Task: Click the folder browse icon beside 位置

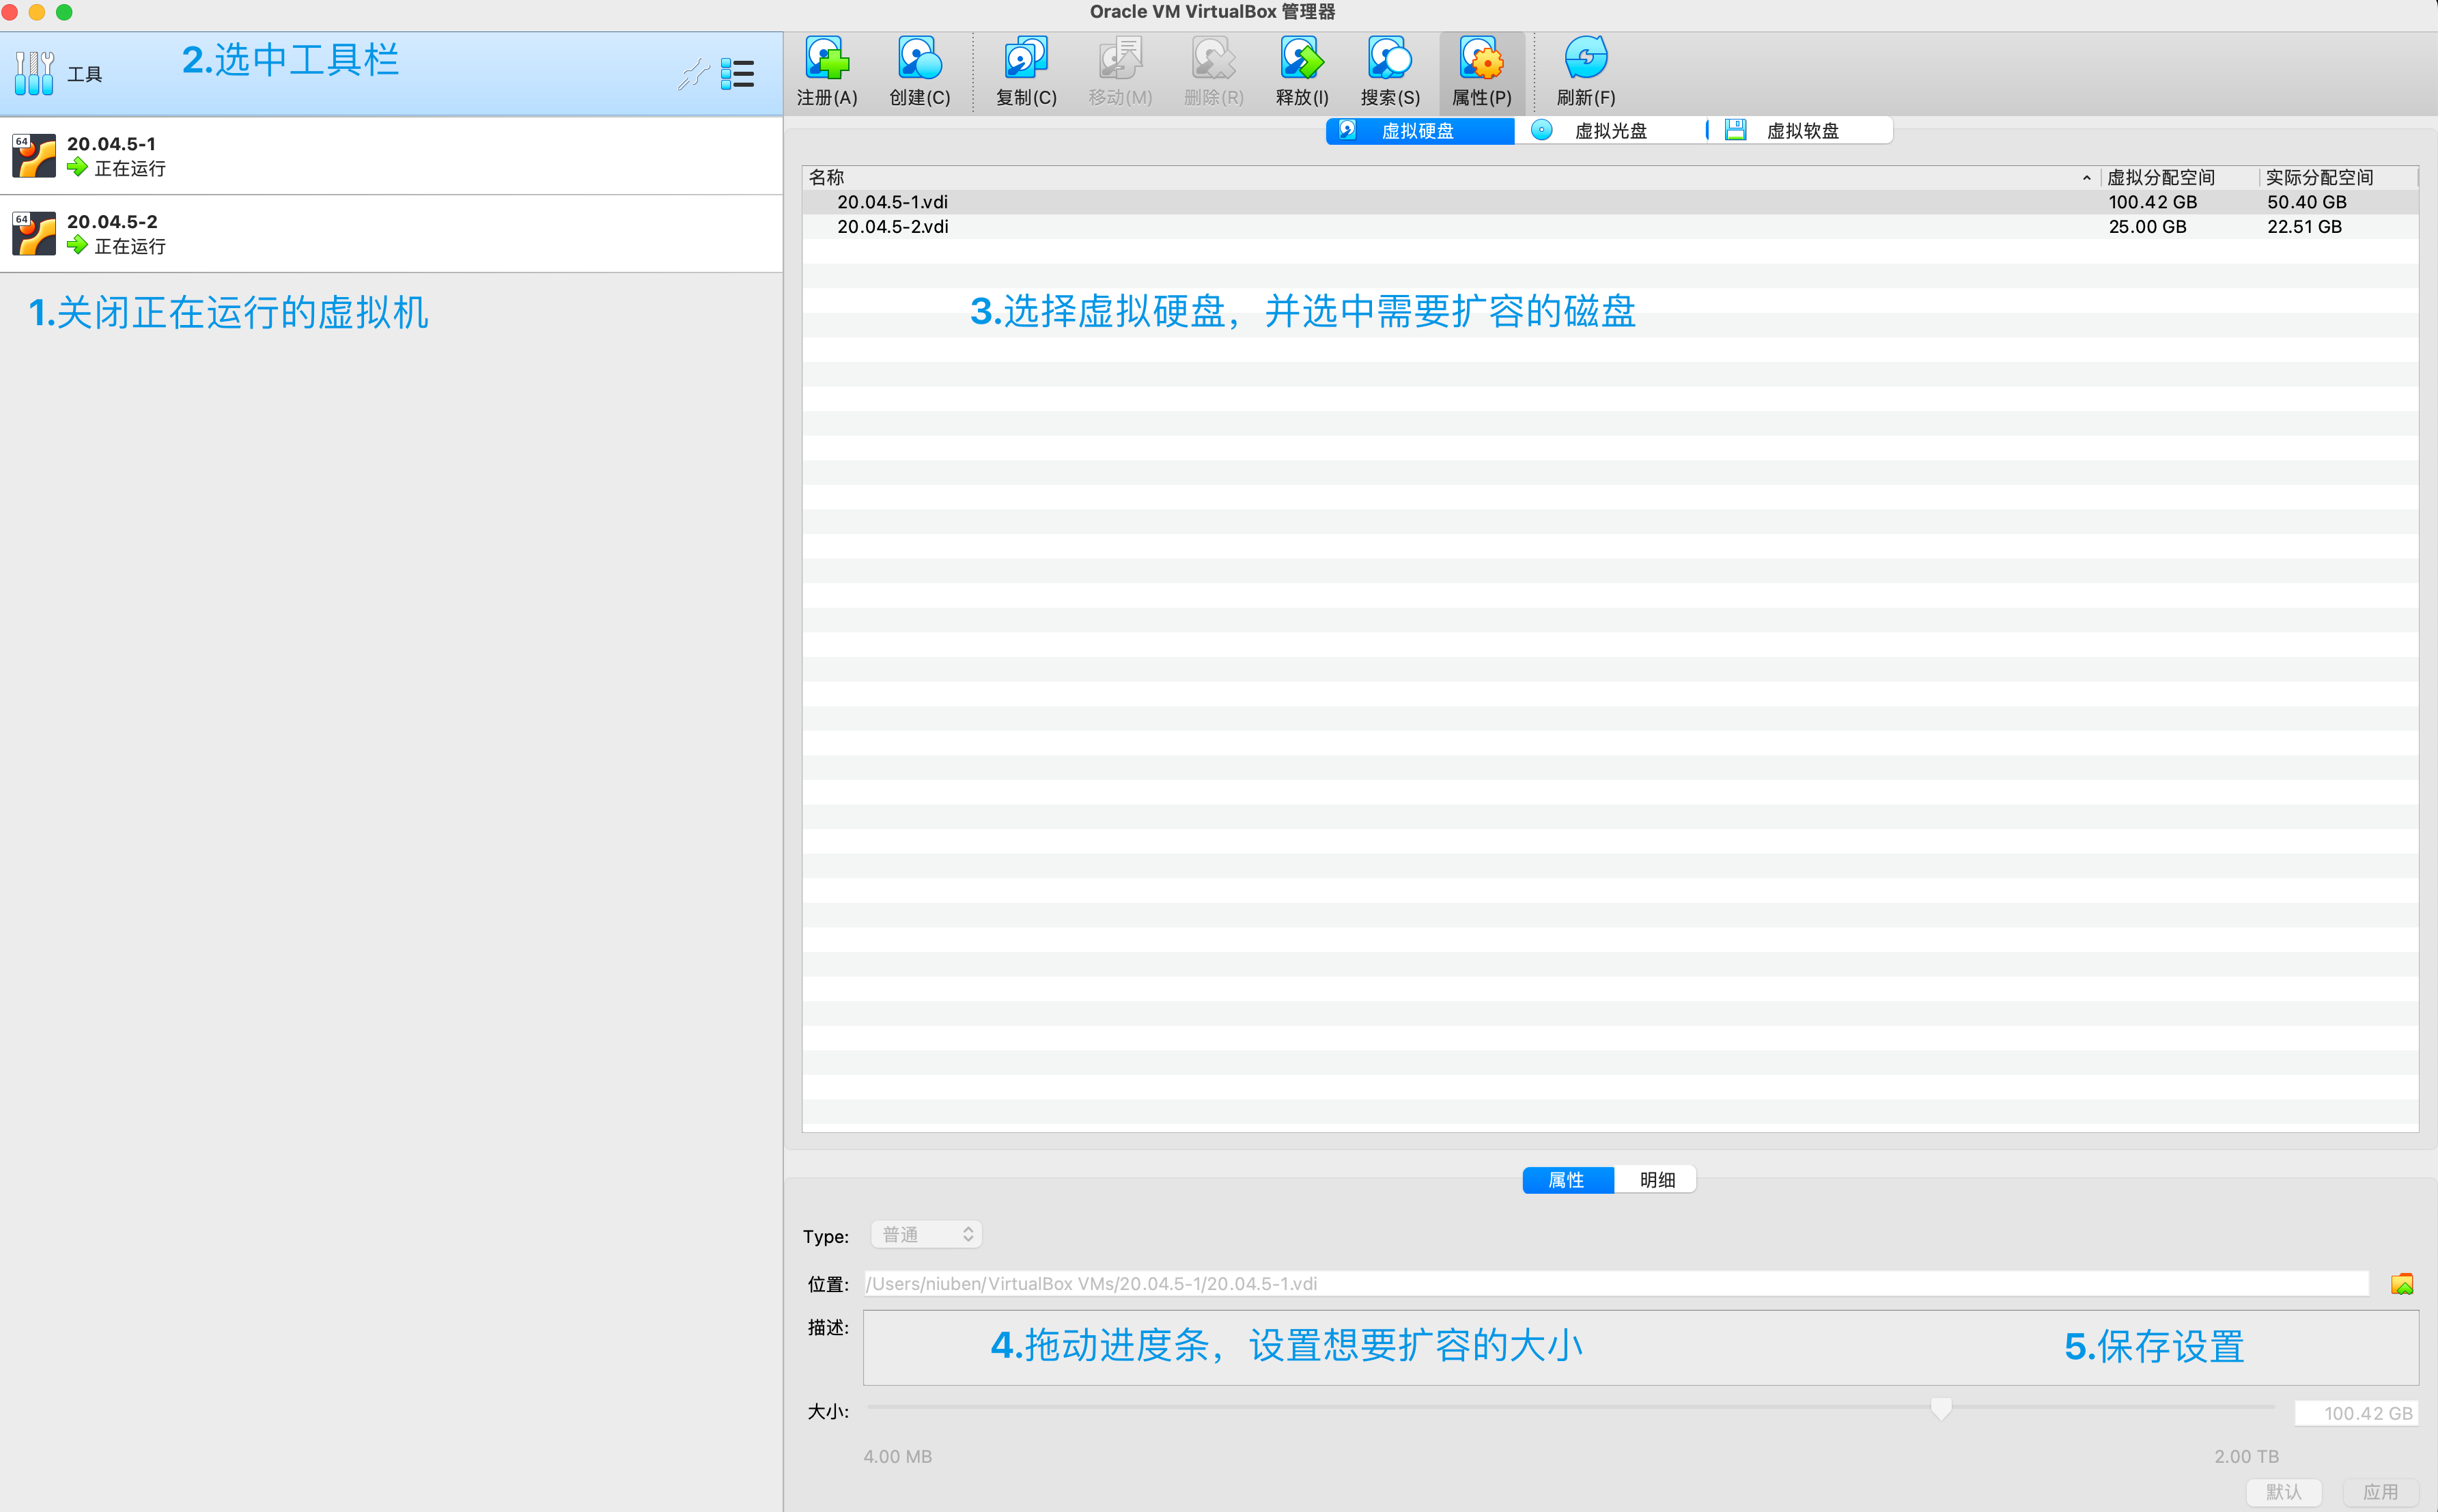Action: (2402, 1284)
